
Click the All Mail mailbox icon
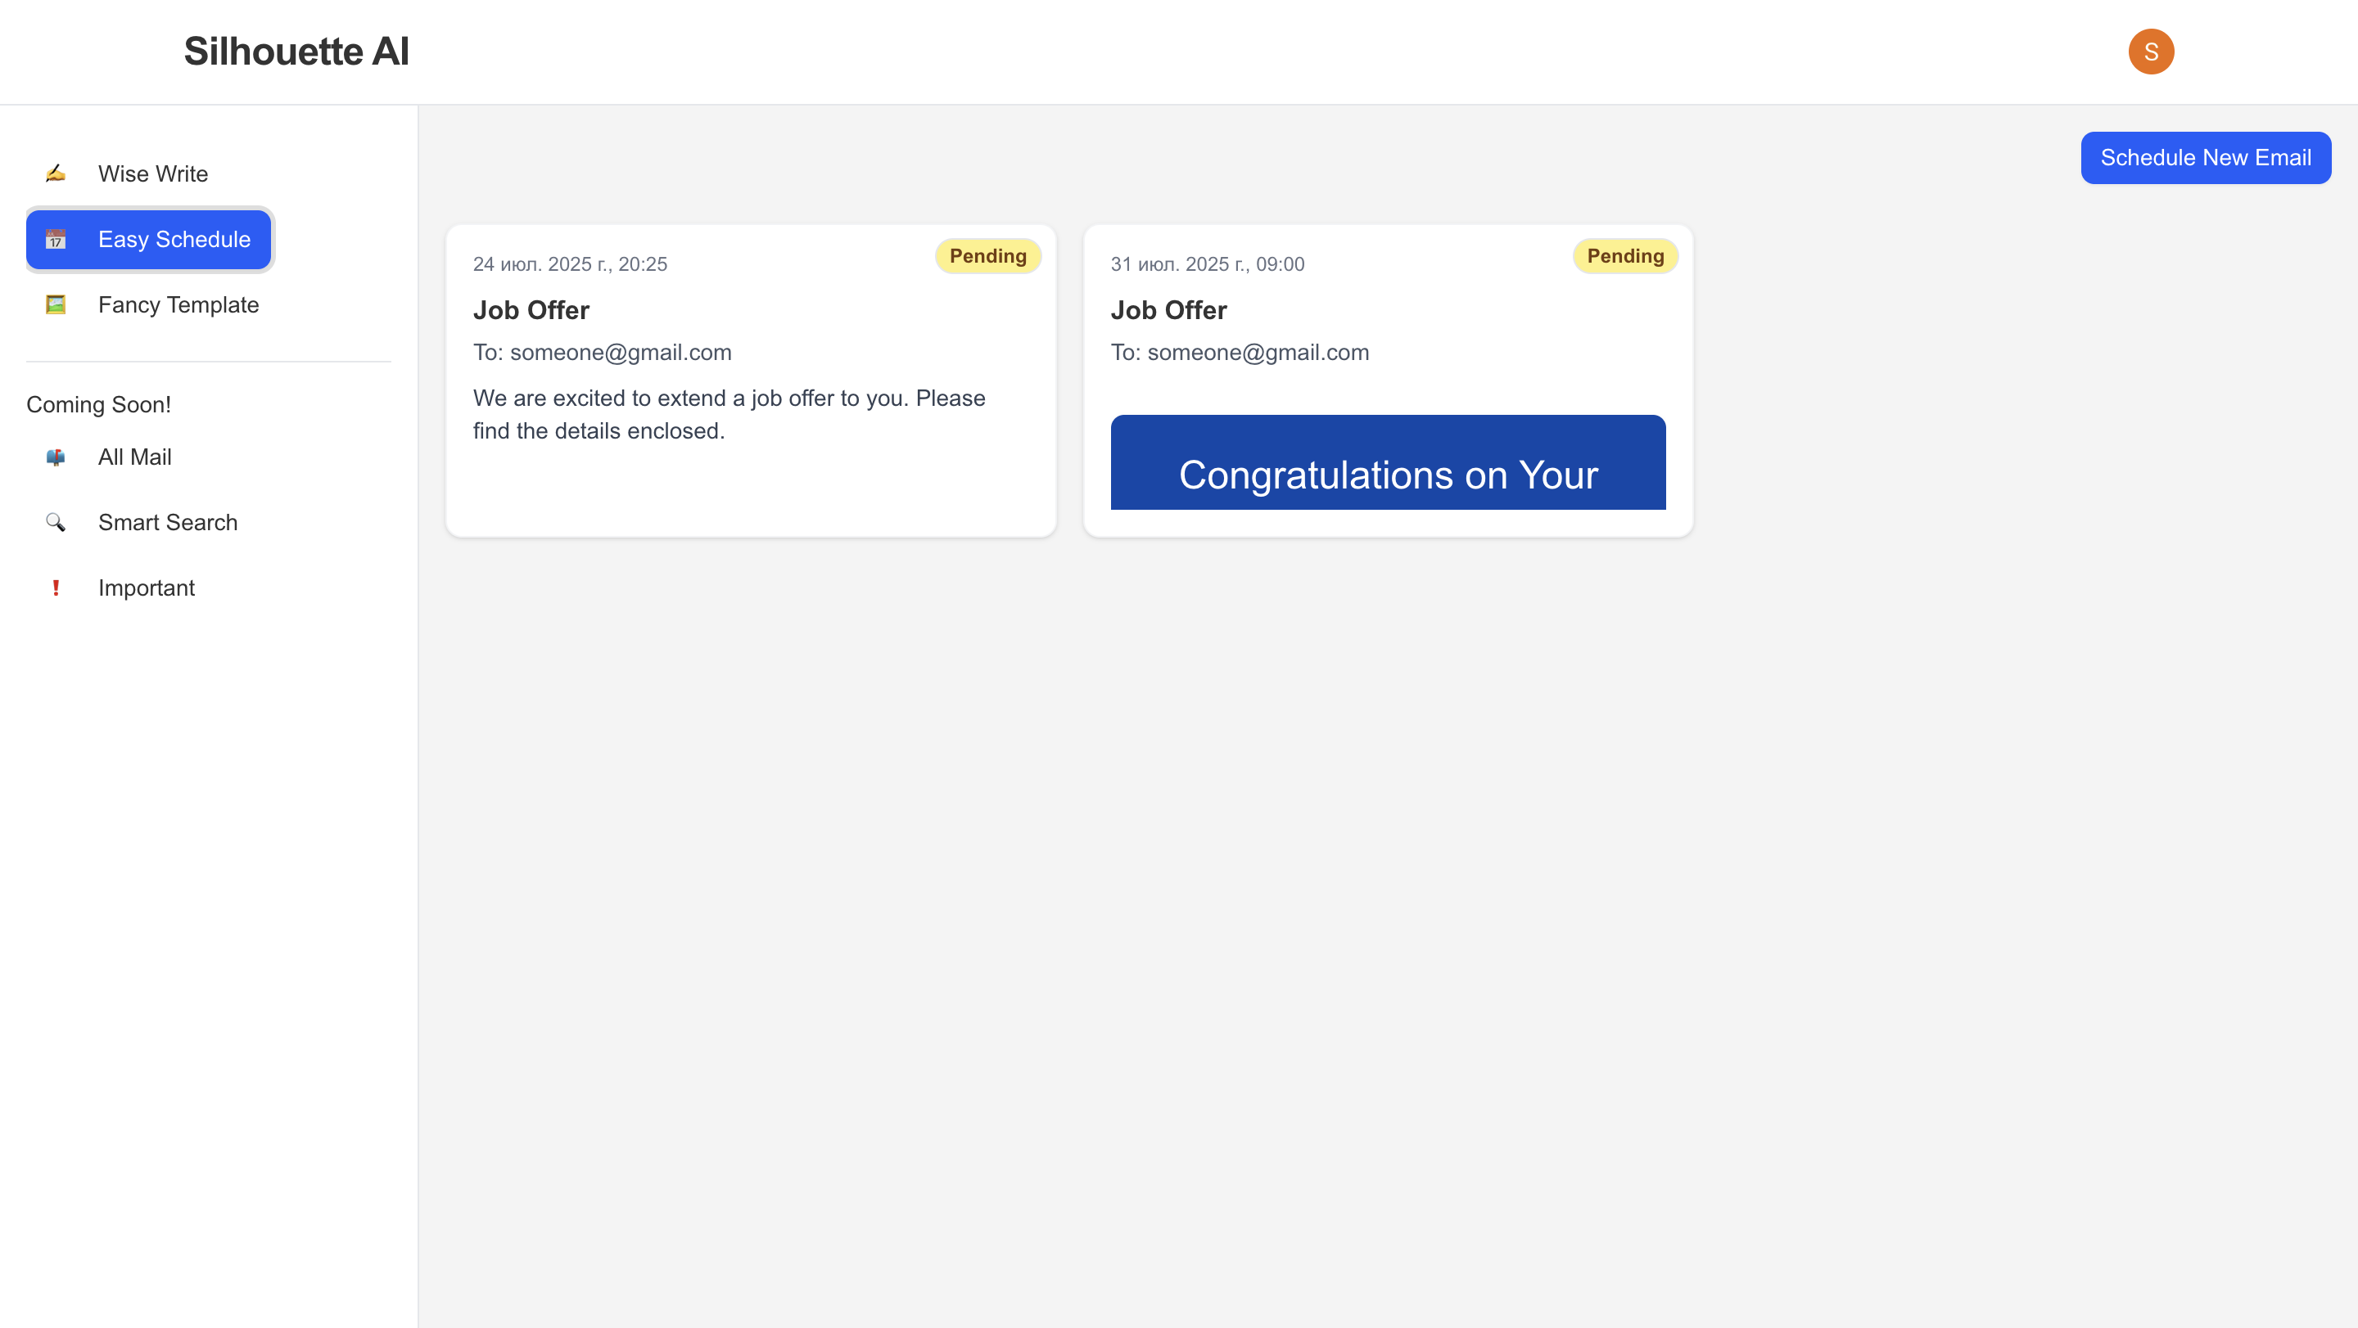point(56,457)
